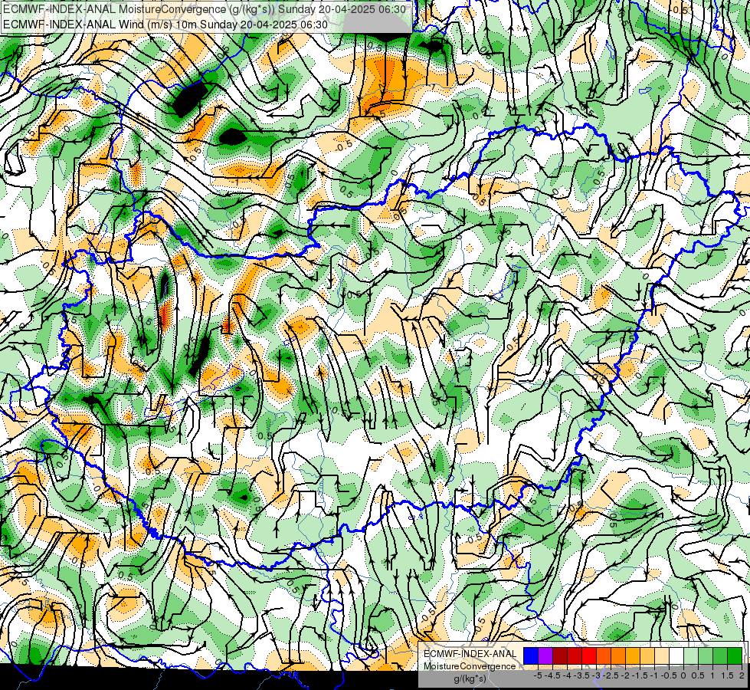Click the legend tick value -0.5
This screenshot has width=750, height=690.
pyautogui.click(x=670, y=675)
